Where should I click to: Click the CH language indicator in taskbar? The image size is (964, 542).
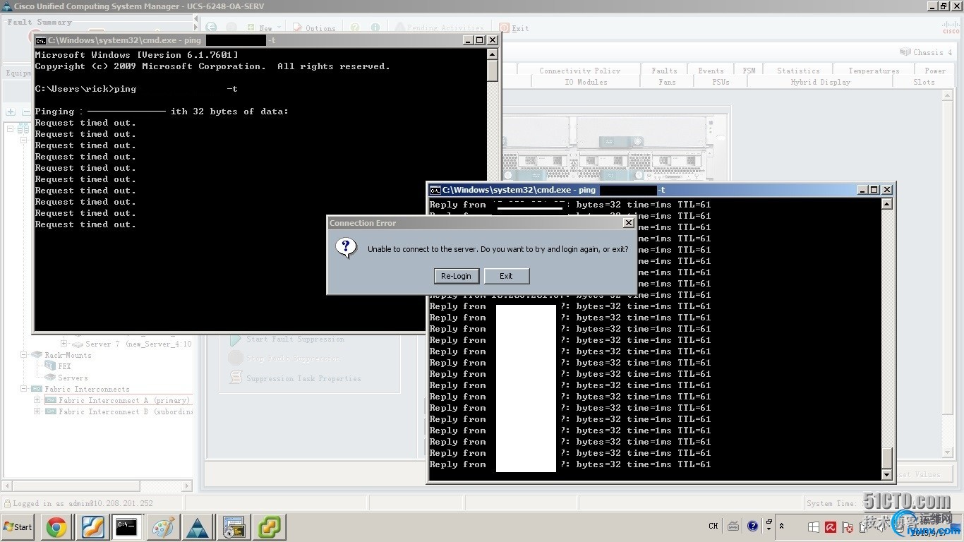tap(713, 526)
